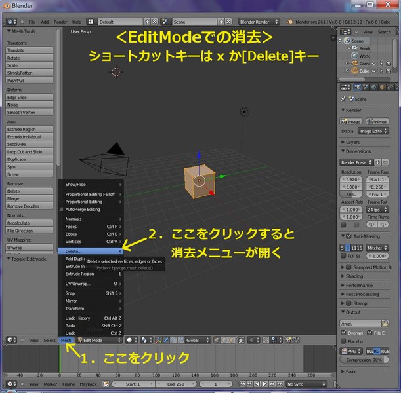Viewport: 401px width, 393px height.
Task: Delete the Default screen layout
Action: coord(154,22)
